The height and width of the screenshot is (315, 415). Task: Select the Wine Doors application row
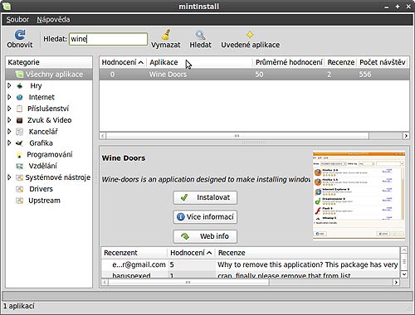(x=254, y=75)
